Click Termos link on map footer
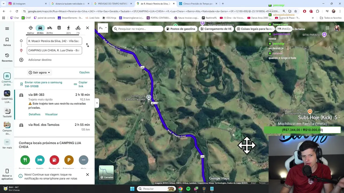This screenshot has width=344, height=193. (x=262, y=183)
